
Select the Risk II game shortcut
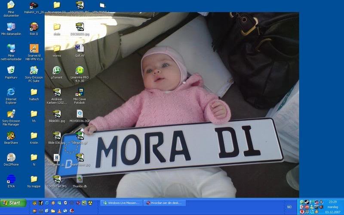[x=34, y=27]
